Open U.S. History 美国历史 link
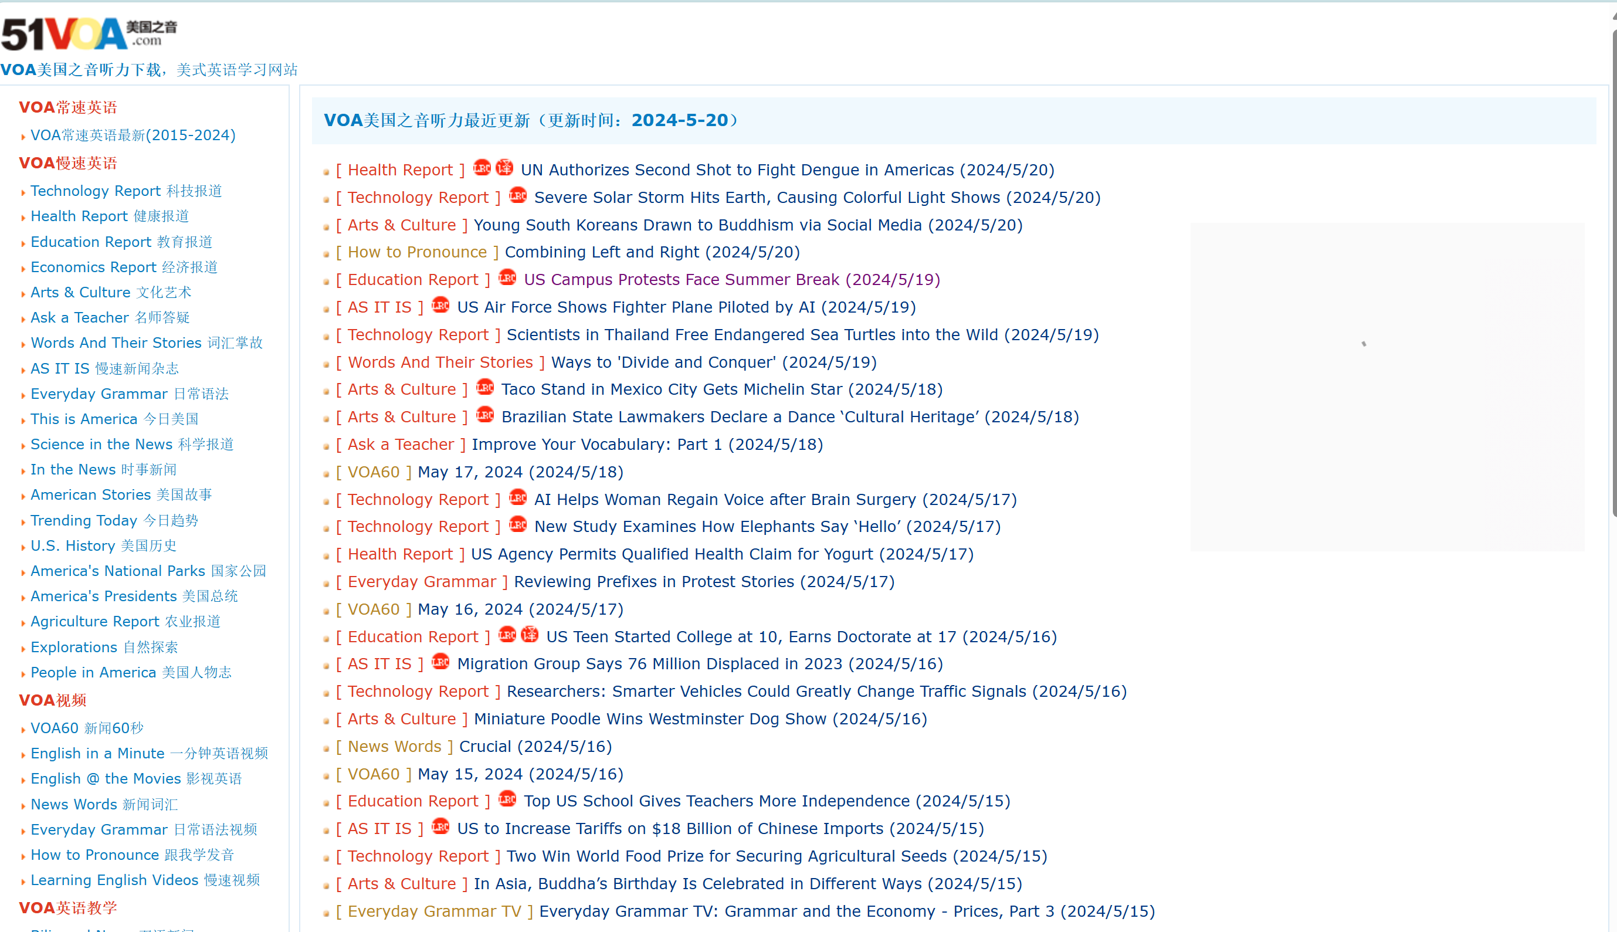This screenshot has height=932, width=1617. 104,546
